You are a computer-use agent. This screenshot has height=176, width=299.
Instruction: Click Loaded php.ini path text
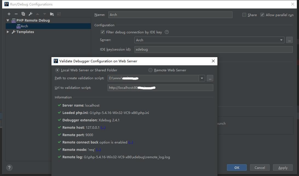click(119, 113)
